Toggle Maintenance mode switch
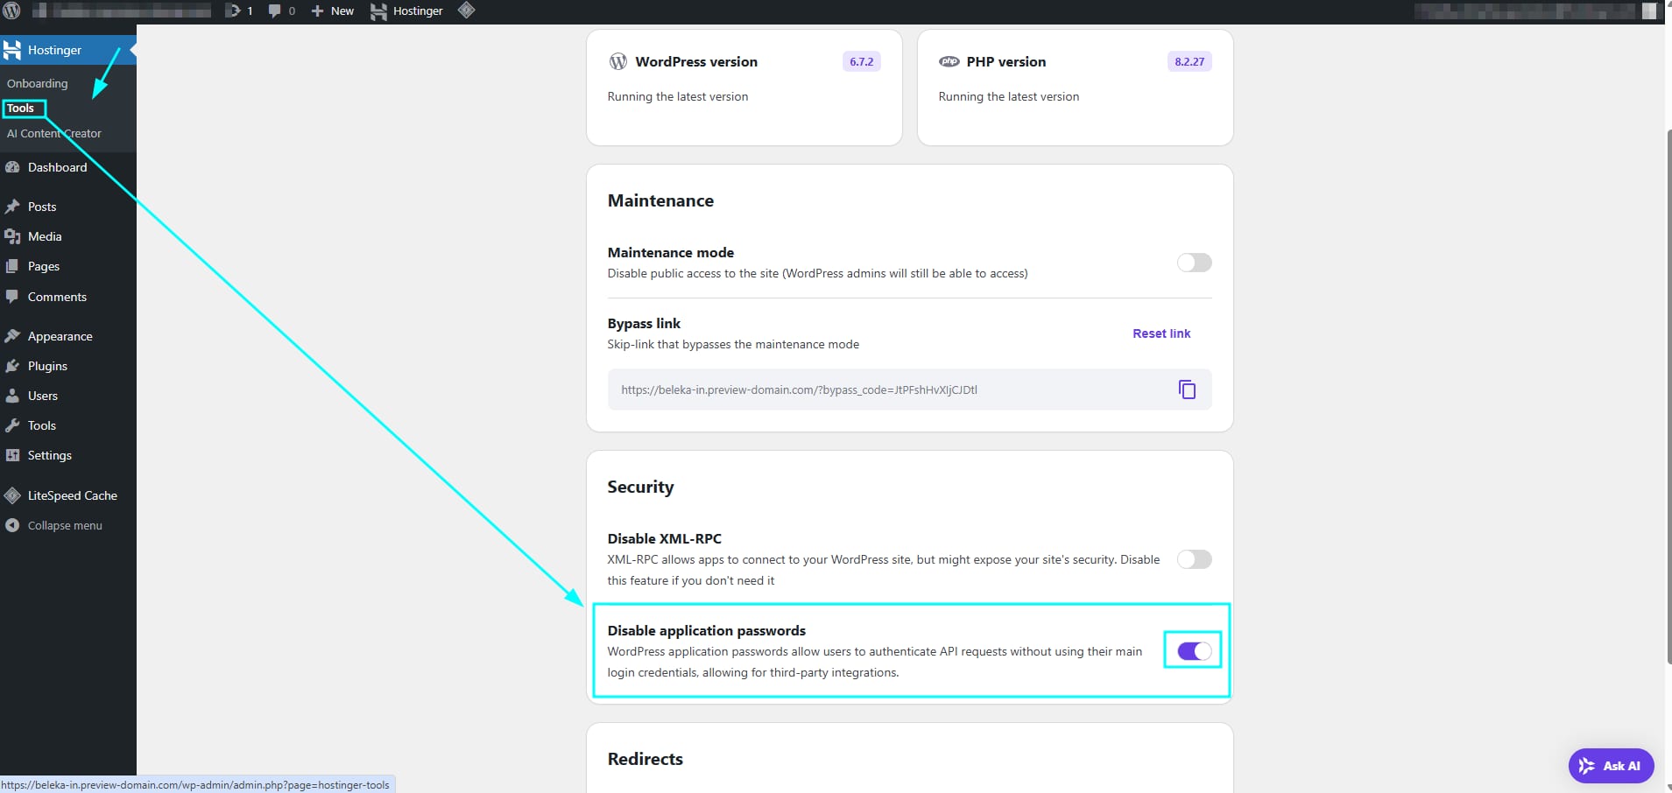 (x=1194, y=263)
